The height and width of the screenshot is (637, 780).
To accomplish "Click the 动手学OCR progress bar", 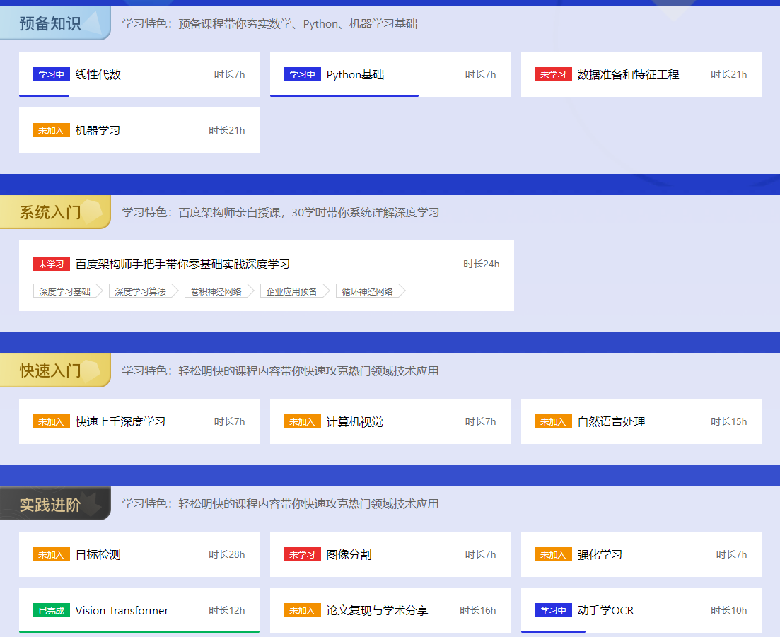I will [553, 631].
